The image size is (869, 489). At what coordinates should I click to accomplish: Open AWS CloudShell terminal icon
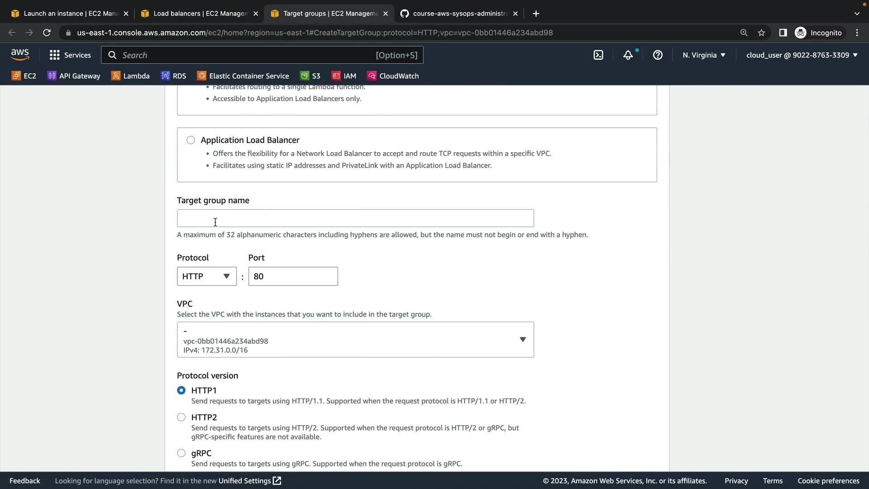598,55
